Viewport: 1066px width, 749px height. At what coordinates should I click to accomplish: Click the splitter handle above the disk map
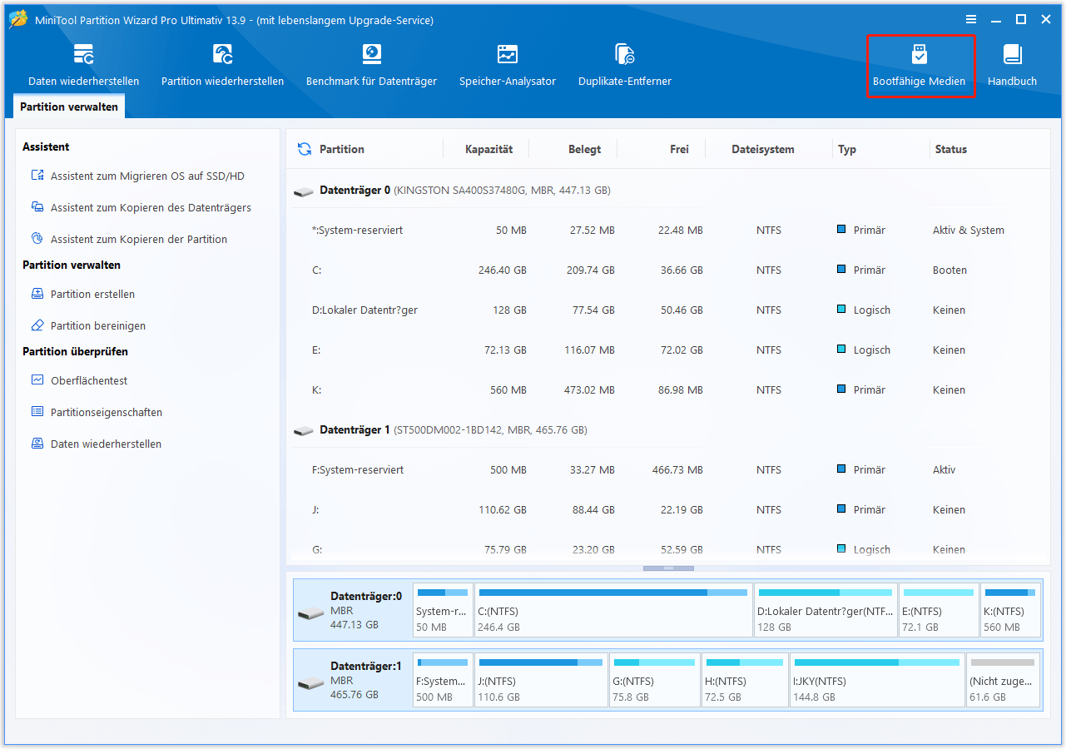click(668, 568)
